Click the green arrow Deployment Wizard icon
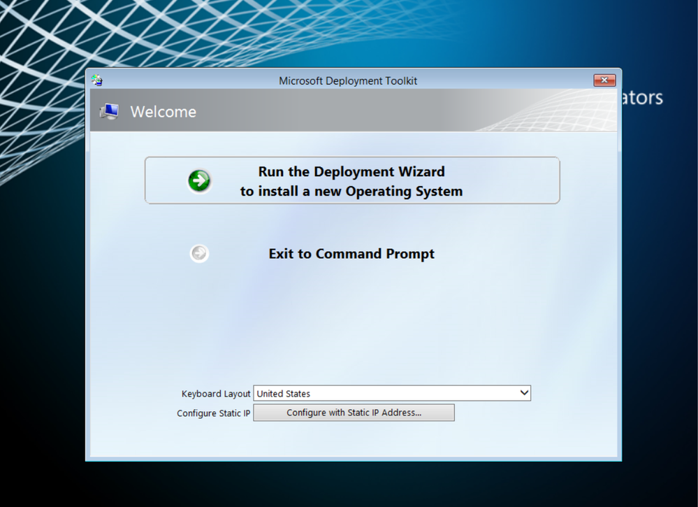Viewport: 698px width, 507px height. point(199,181)
